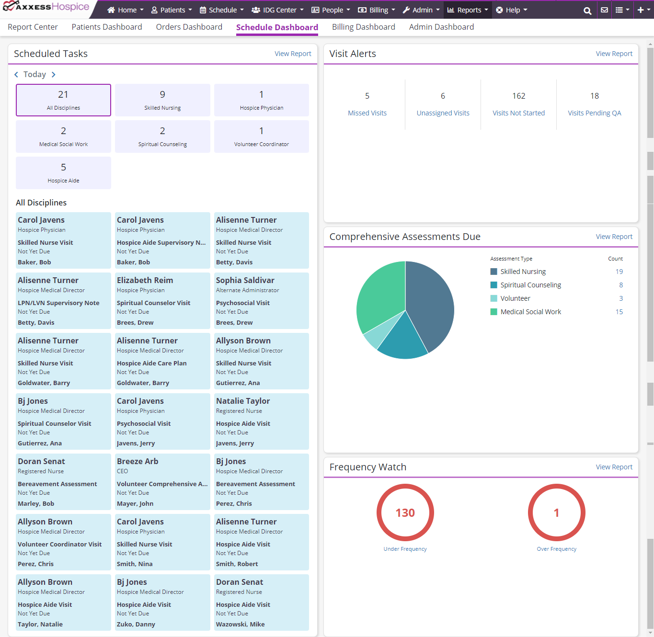
Task: Switch to the Orders Dashboard tab
Action: (x=189, y=27)
